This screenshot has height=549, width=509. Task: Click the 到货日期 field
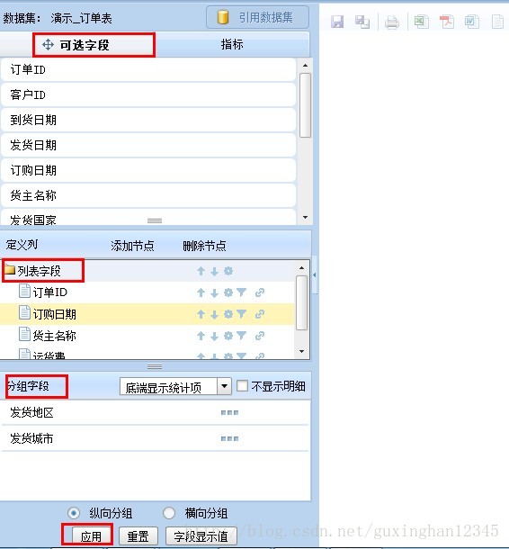point(148,120)
